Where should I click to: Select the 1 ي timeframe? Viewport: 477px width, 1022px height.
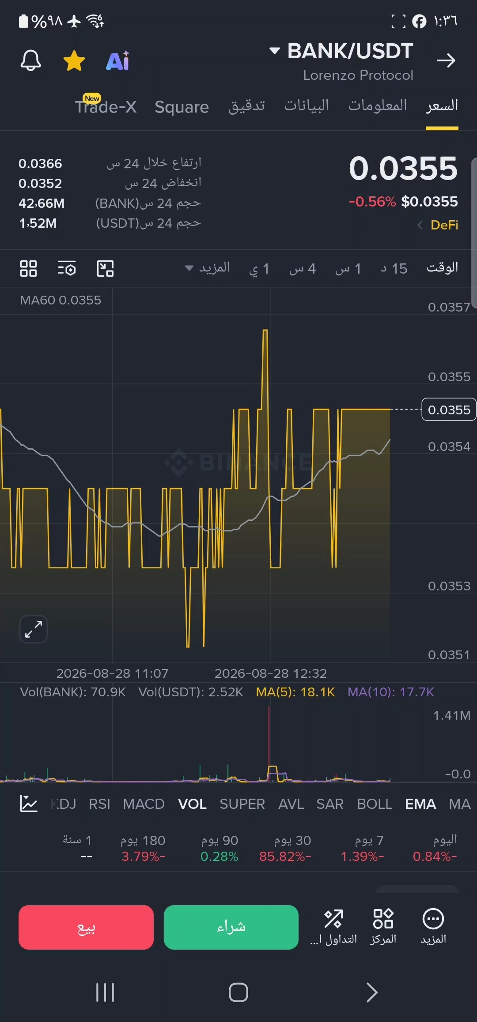(x=259, y=269)
